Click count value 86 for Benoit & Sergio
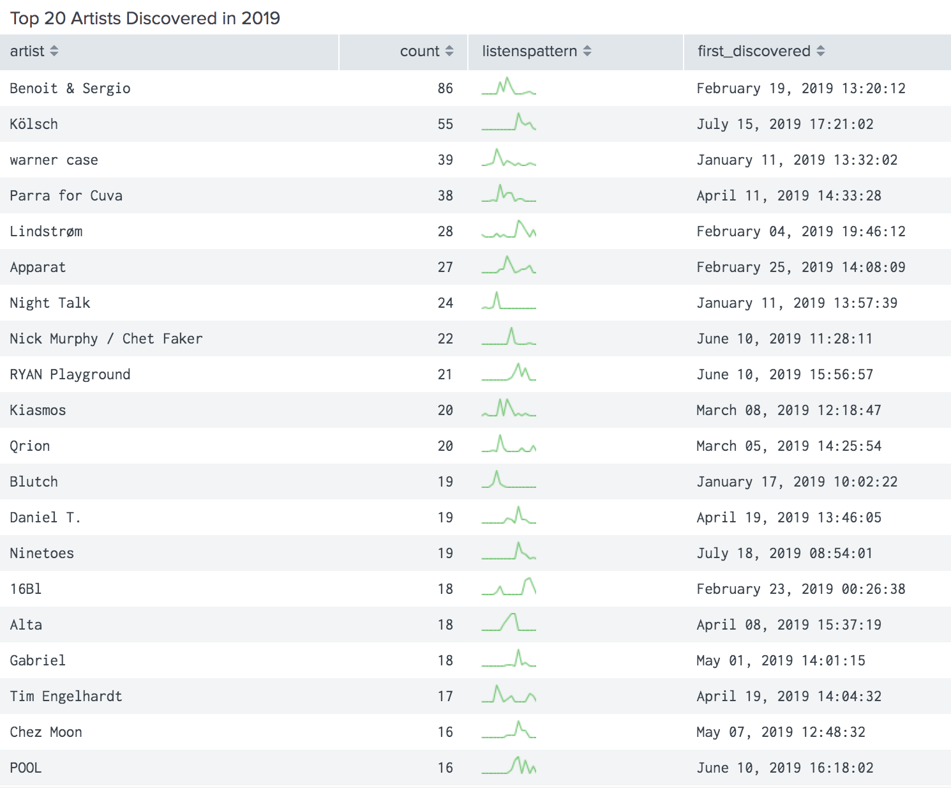Image resolution: width=951 pixels, height=788 pixels. tap(446, 88)
